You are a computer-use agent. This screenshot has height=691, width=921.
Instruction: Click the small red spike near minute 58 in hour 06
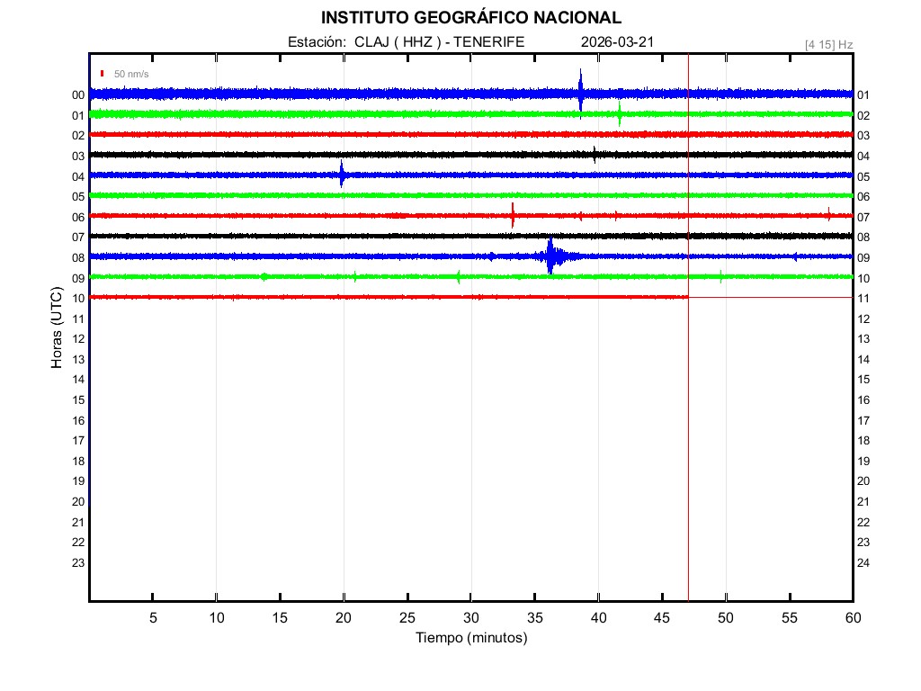(828, 214)
